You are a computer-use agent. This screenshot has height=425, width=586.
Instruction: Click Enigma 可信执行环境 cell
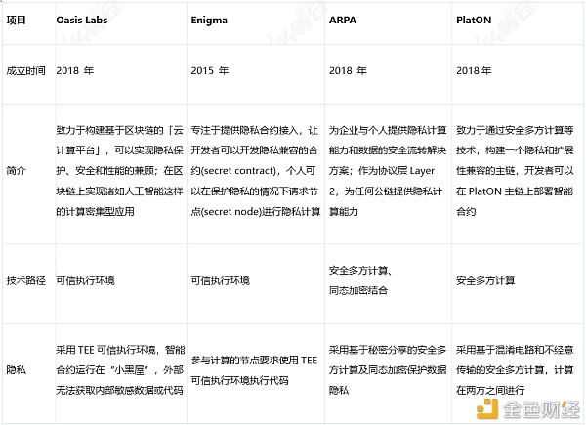(x=220, y=280)
